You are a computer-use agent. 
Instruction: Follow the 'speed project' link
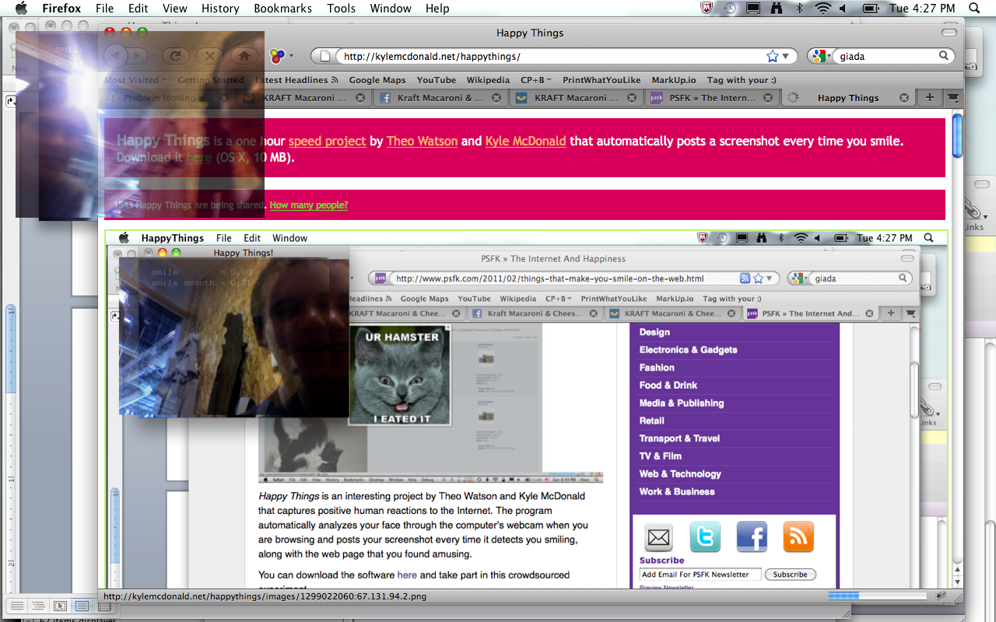327,141
